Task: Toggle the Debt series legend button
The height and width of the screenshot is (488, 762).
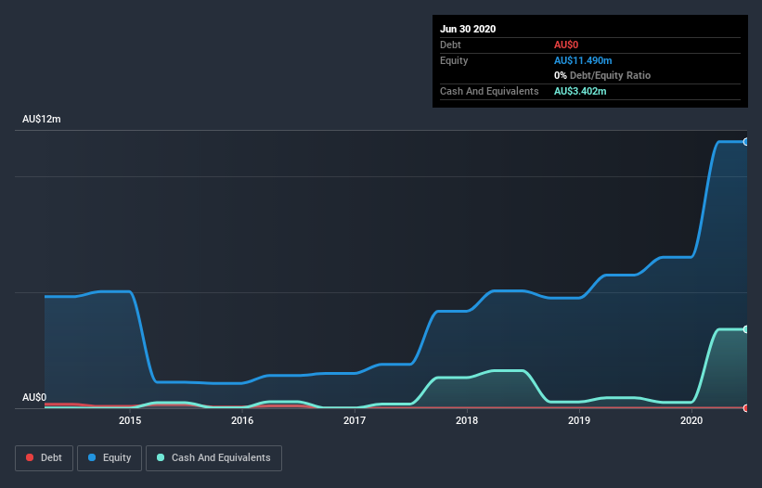Action: pos(44,458)
